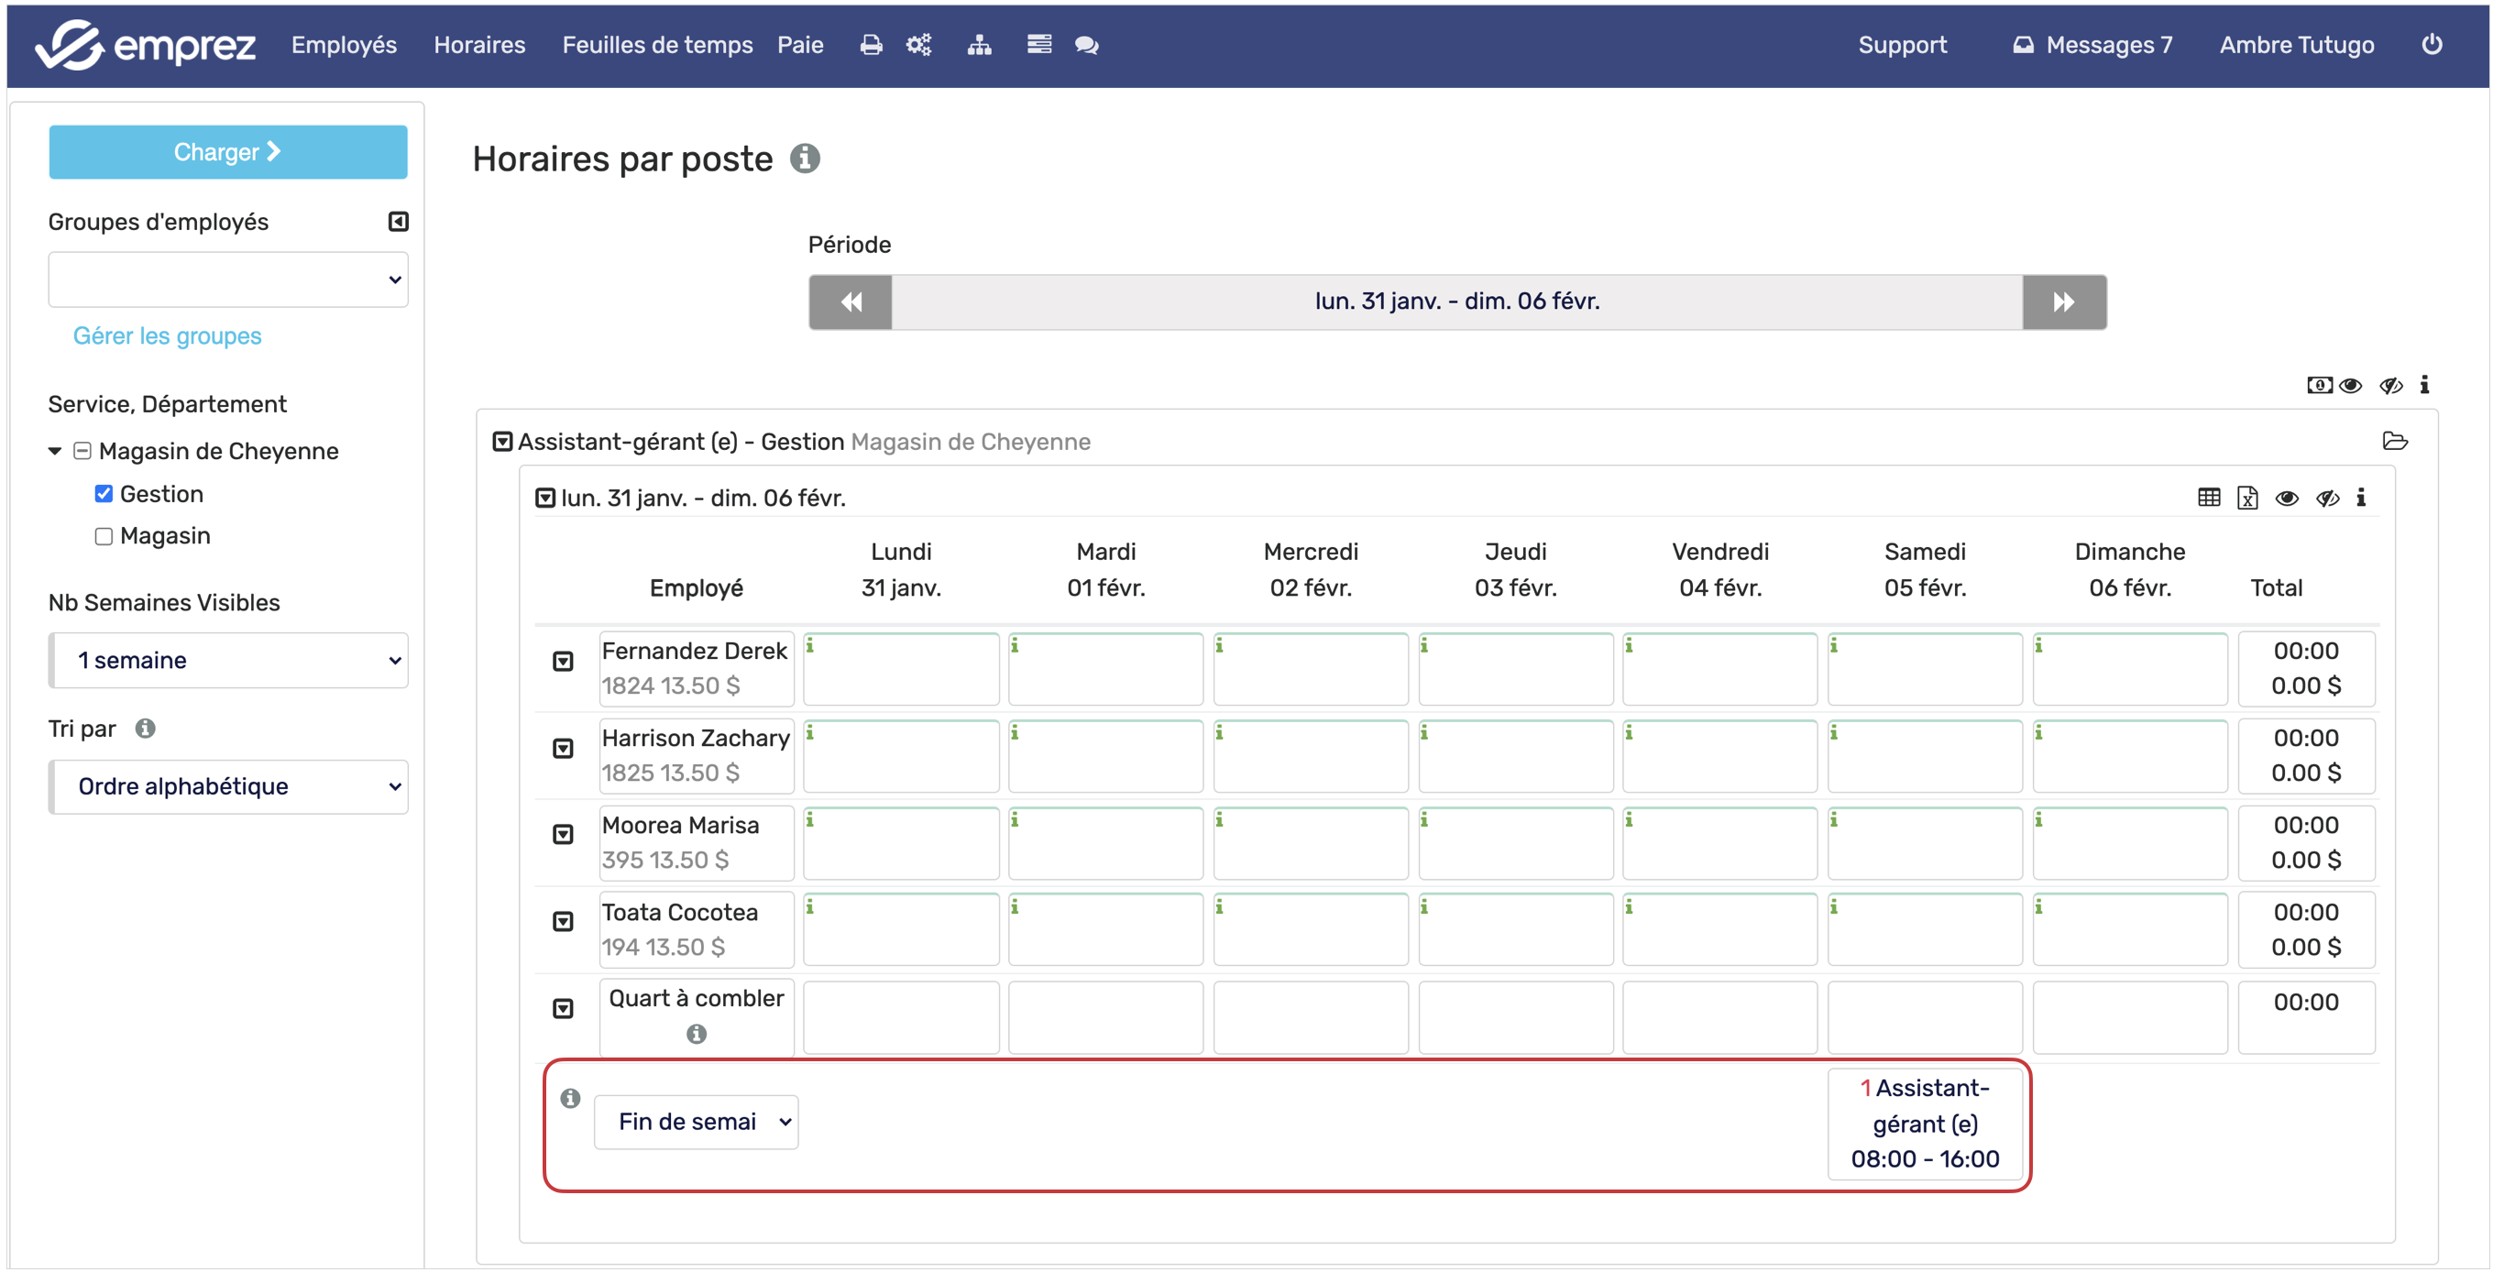Open the chat bubbles icon
The height and width of the screenshot is (1283, 2504).
click(1086, 45)
